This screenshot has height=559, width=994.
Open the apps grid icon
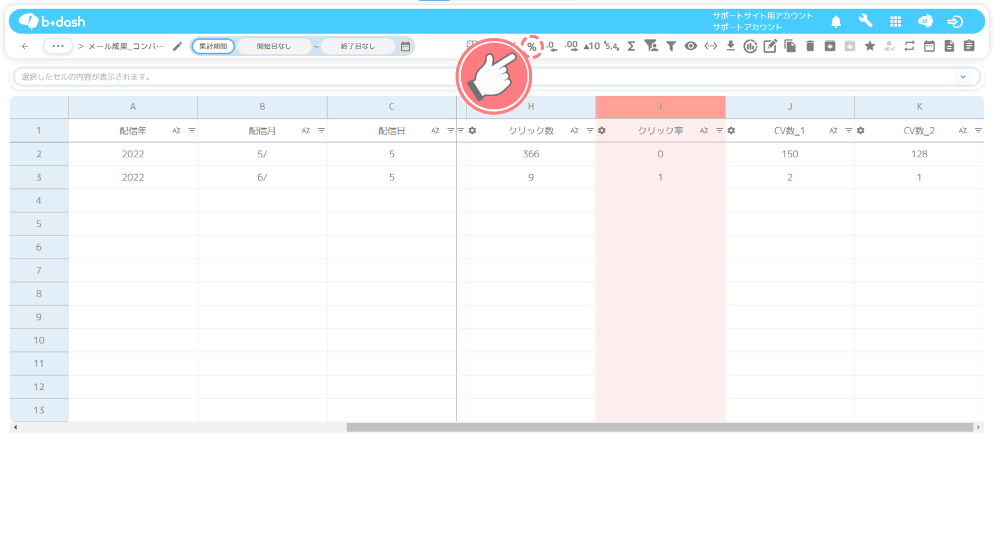click(895, 22)
